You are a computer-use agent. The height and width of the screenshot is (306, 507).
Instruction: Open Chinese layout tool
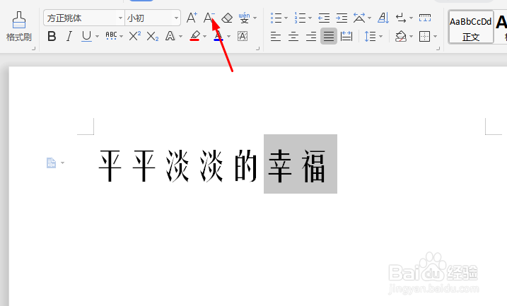(x=359, y=18)
